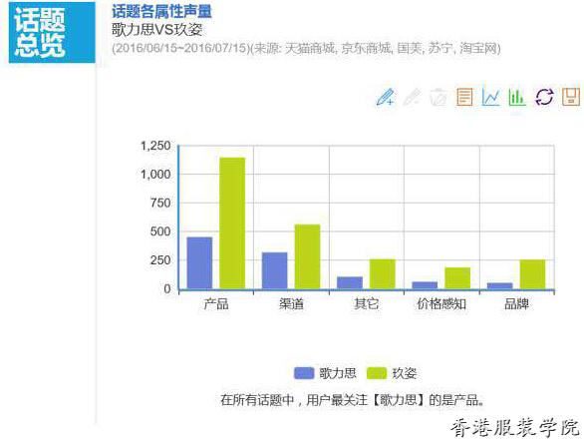Viewport: 584px width, 443px height.
Task: Switch chart to bar graph view
Action: pyautogui.click(x=517, y=97)
